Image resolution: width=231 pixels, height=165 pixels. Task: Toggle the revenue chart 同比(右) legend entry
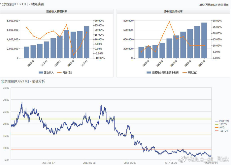(x=65, y=73)
